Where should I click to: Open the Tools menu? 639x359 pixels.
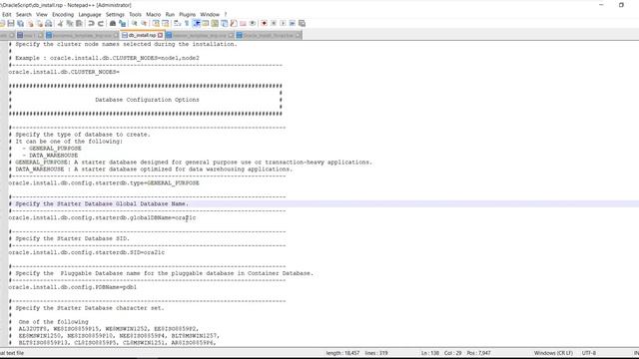tap(135, 14)
